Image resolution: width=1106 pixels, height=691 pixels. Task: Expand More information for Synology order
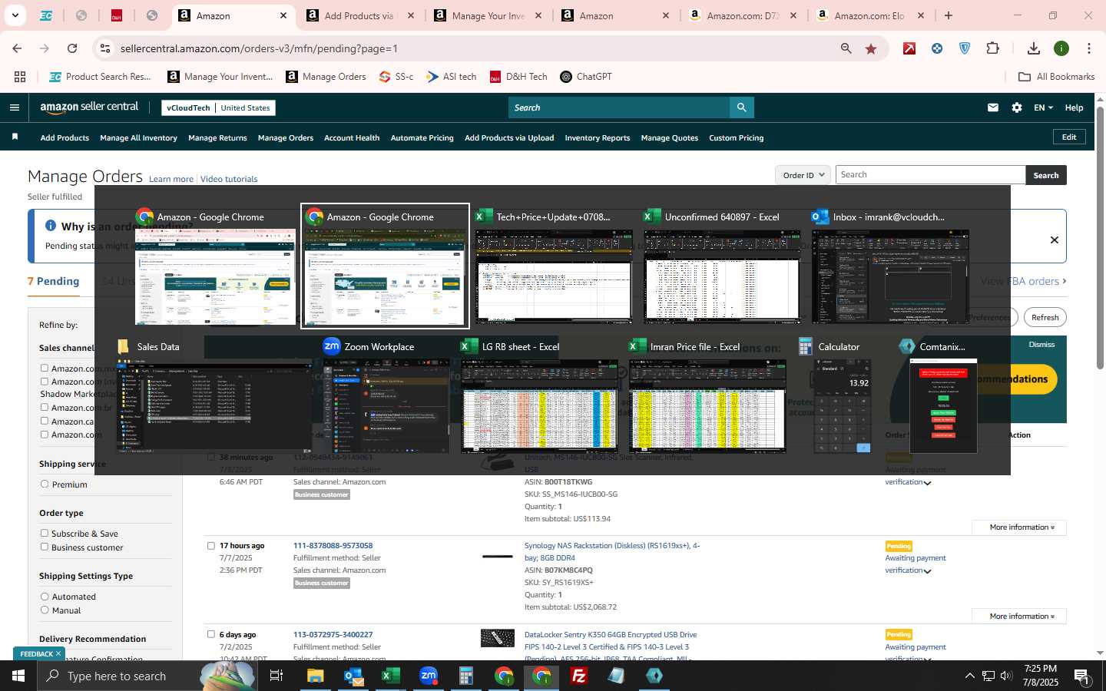(1018, 616)
